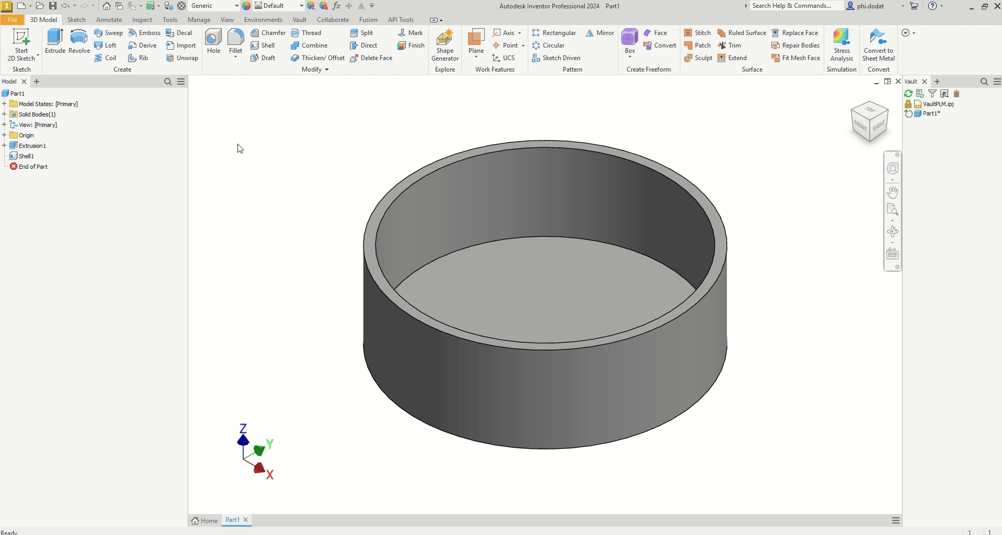Refresh the Vault browser
This screenshot has height=535, width=1002.
[908, 94]
